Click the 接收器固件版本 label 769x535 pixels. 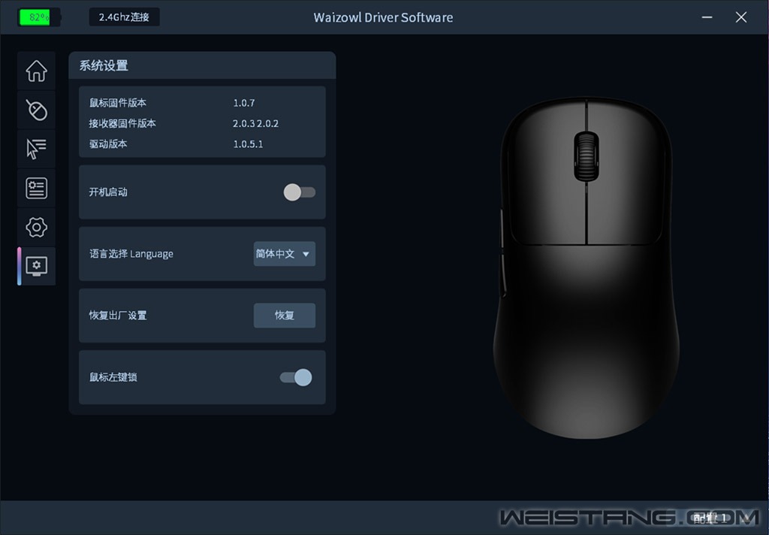(x=122, y=124)
